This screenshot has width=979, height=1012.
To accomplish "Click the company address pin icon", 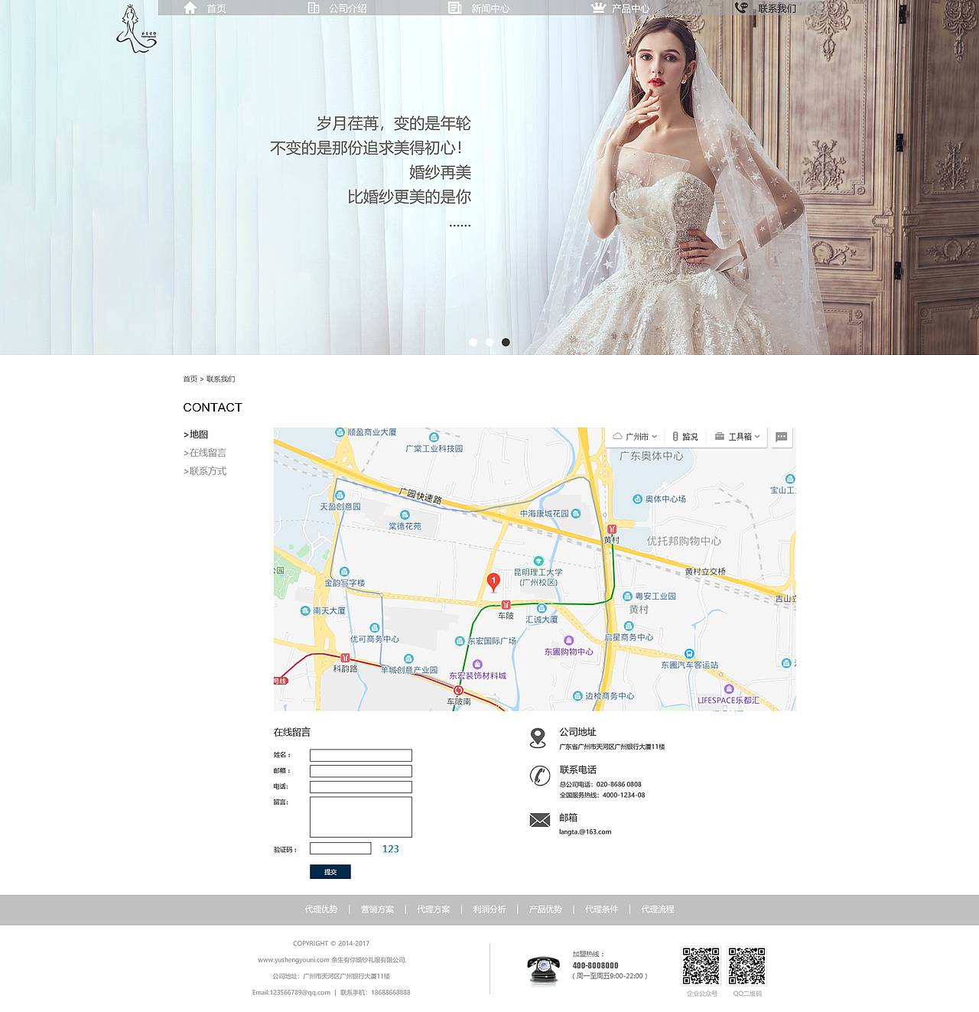I will [x=538, y=738].
